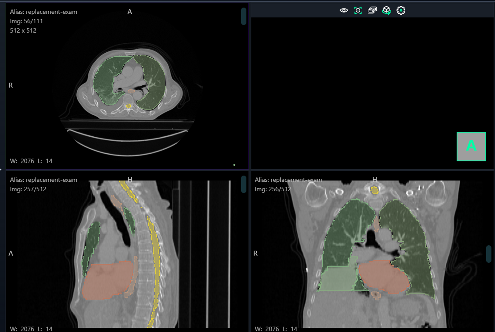This screenshot has height=332, width=495.
Task: Open the 3D viewport settings gear
Action: [x=401, y=10]
